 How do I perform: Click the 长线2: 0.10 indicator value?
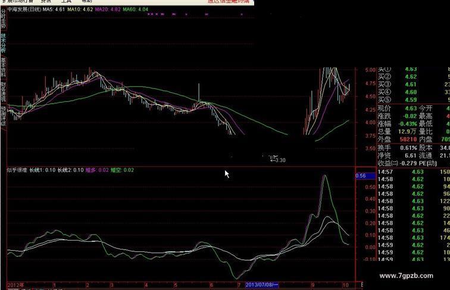71,170
